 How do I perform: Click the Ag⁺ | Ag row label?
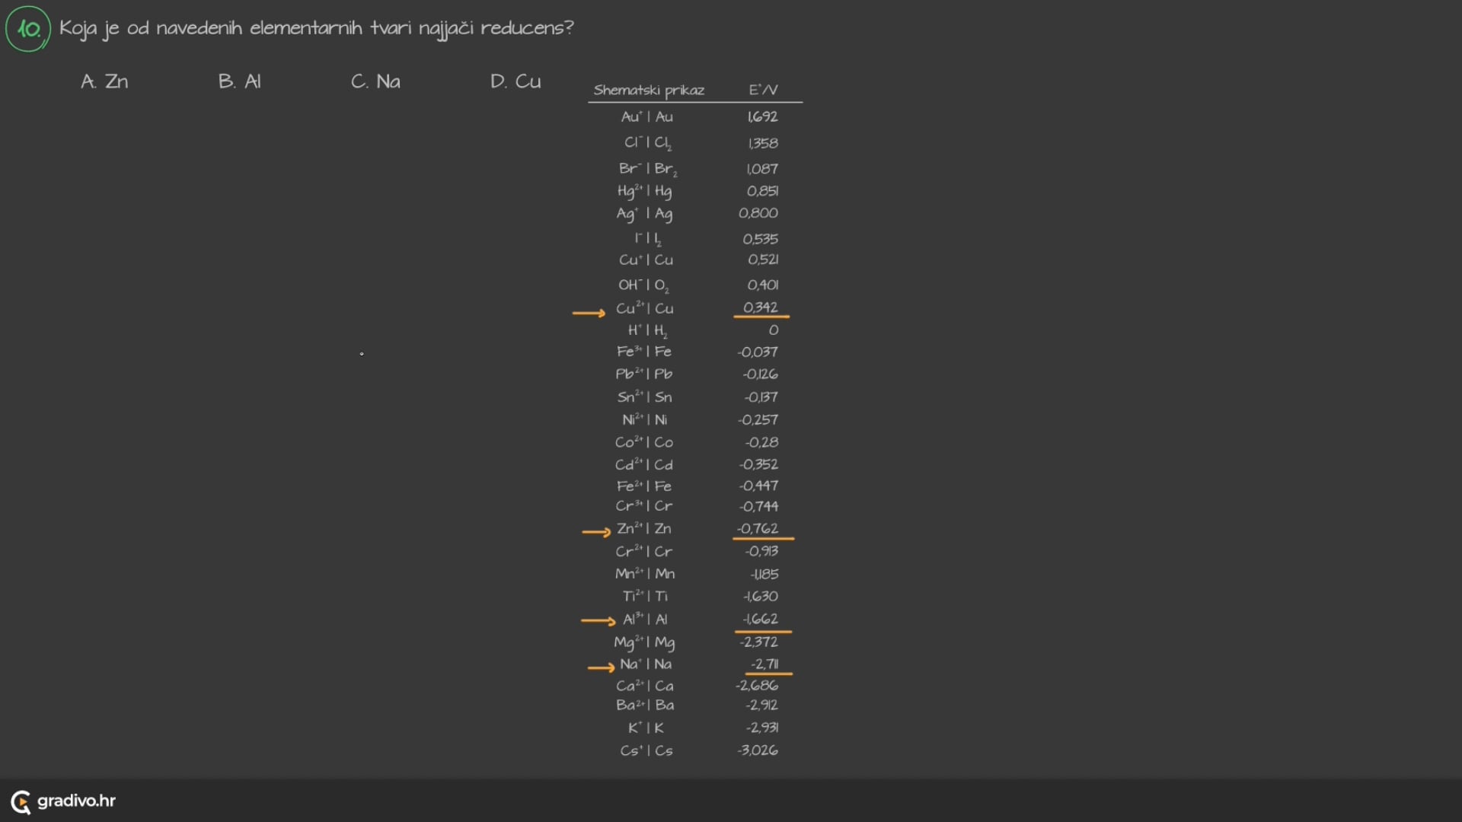click(x=644, y=214)
